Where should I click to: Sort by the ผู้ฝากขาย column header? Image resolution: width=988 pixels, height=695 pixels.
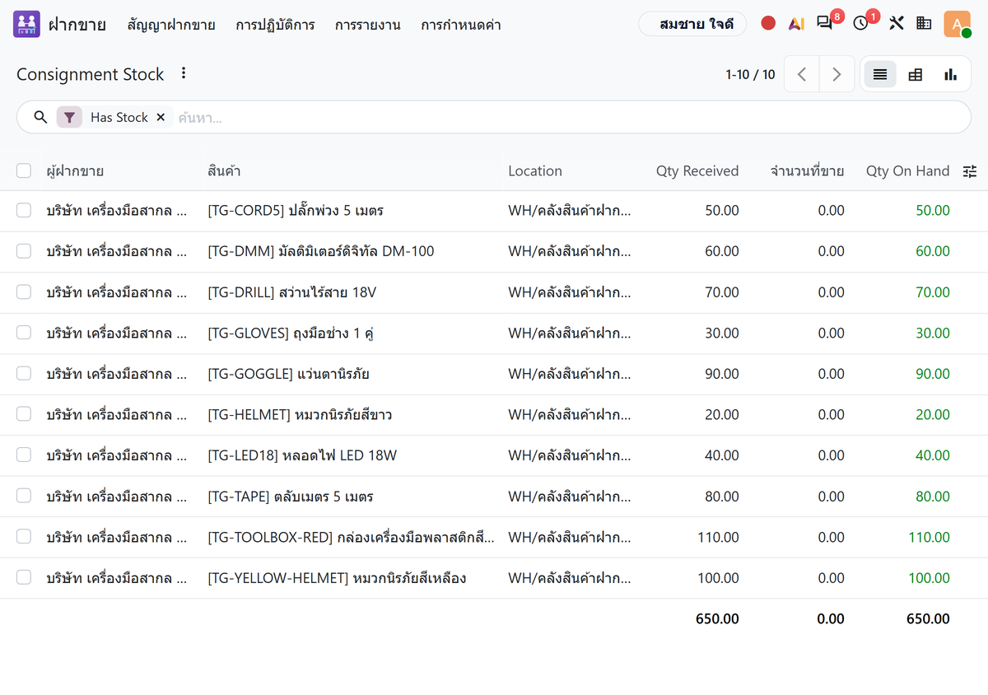coord(75,171)
